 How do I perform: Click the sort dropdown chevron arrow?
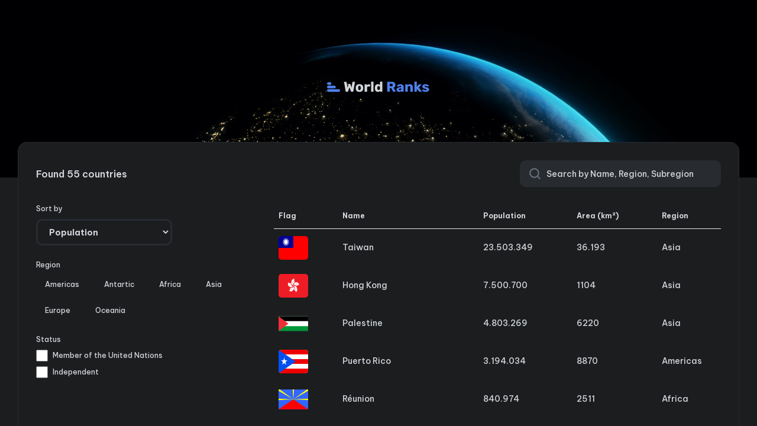[164, 232]
